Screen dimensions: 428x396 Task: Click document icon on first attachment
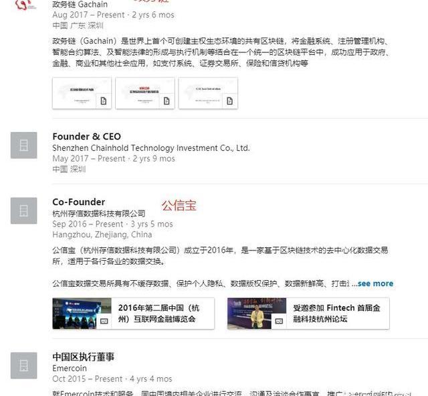(x=104, y=101)
